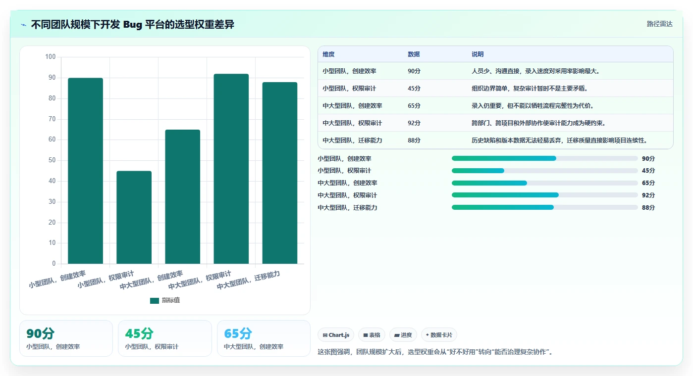The image size is (693, 376).
Task: Select the Chart.js tag chip
Action: [336, 335]
